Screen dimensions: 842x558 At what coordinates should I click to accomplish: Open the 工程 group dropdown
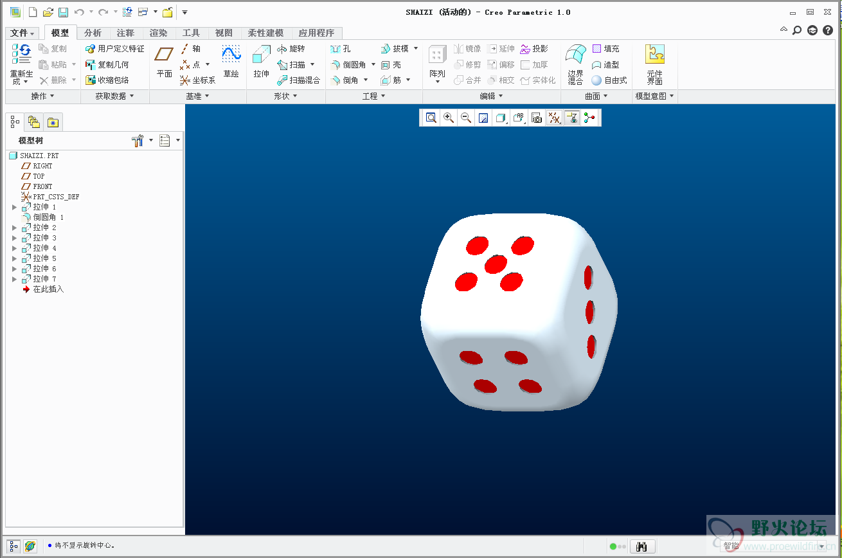pyautogui.click(x=374, y=96)
